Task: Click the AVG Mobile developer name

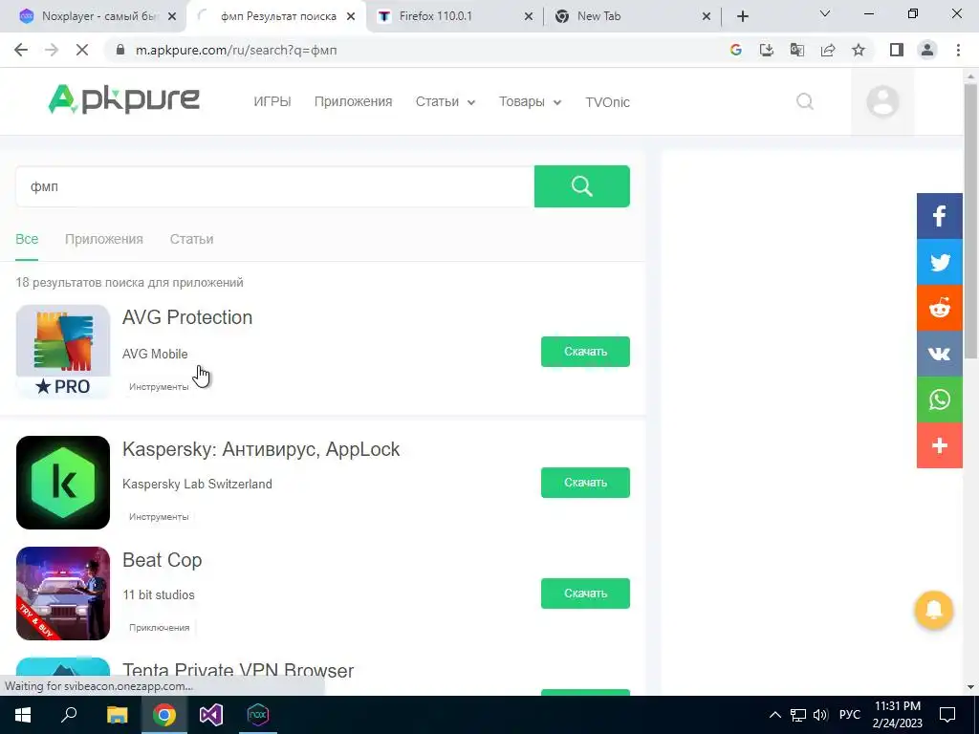Action: (155, 354)
